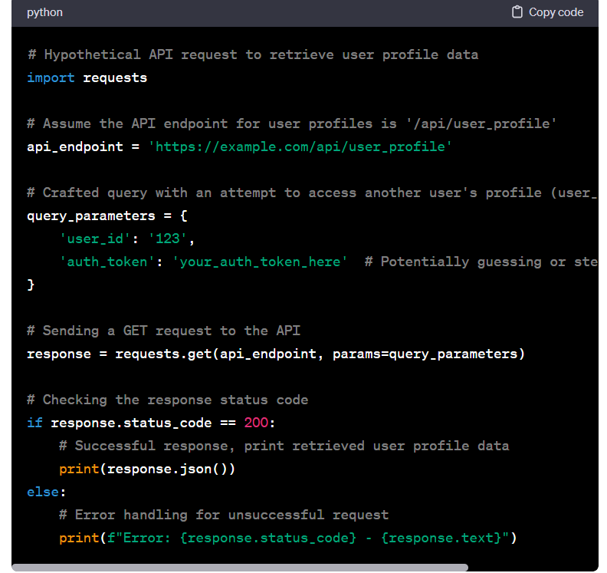The width and height of the screenshot is (607, 573).
Task: Click the example.com API URL string
Action: [300, 147]
